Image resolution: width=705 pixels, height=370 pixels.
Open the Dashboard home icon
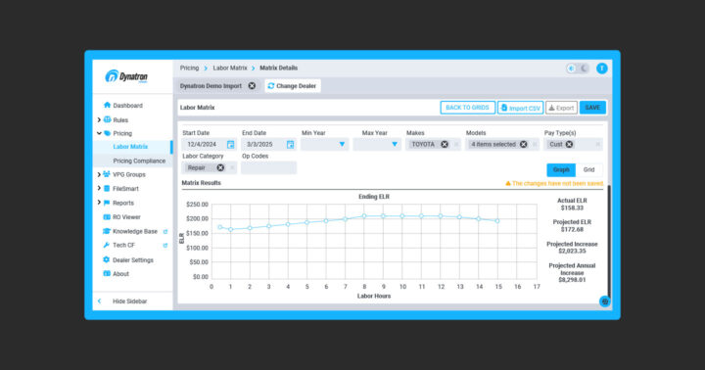tap(107, 105)
